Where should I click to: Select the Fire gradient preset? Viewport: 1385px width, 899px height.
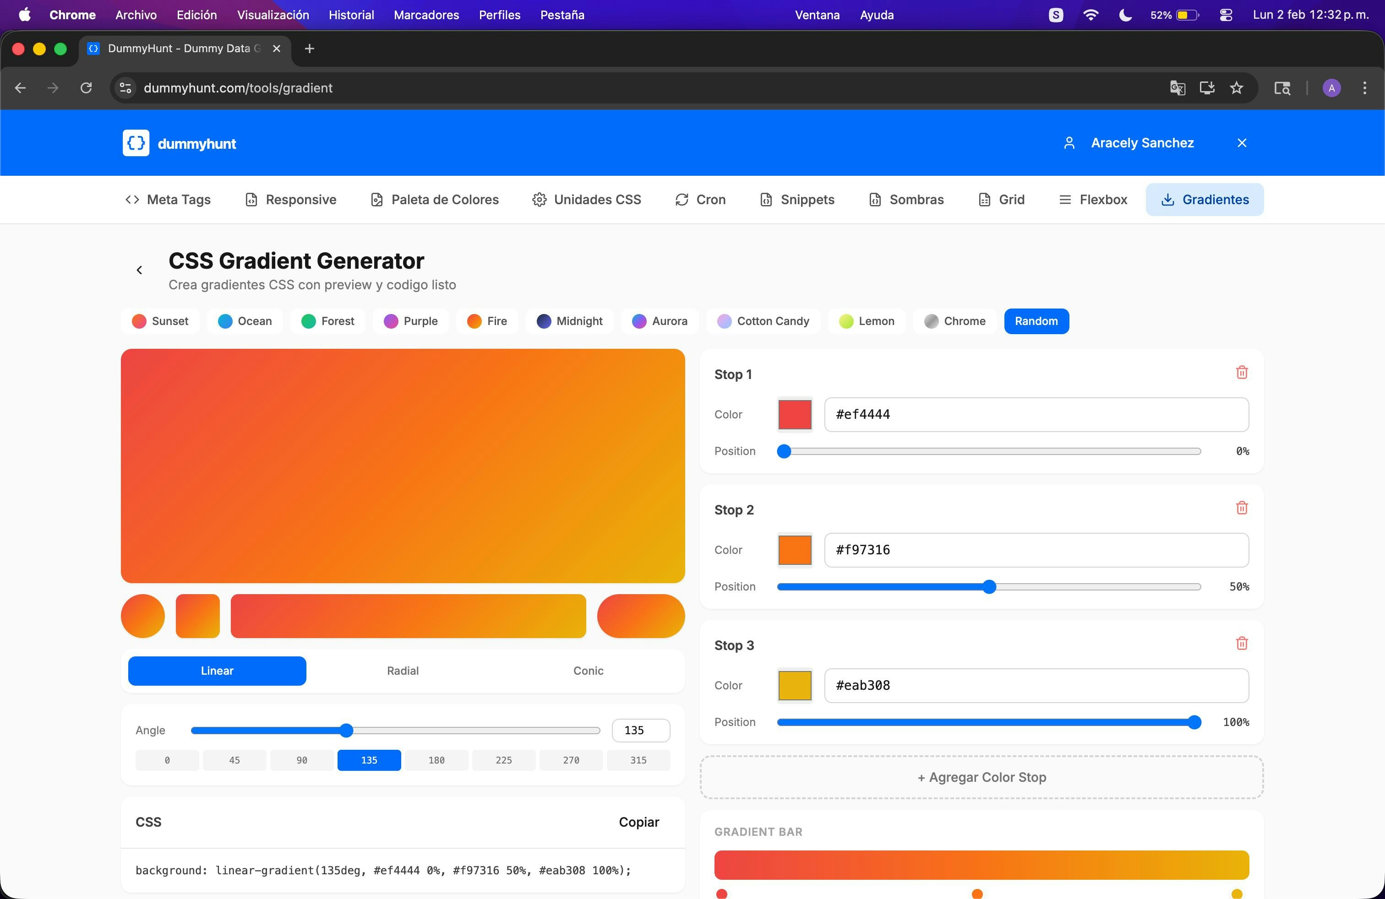(x=487, y=321)
